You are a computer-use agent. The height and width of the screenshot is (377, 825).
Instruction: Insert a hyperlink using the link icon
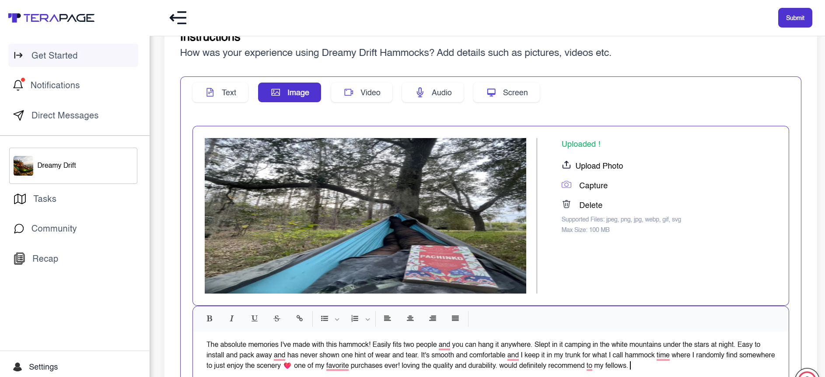click(x=299, y=318)
